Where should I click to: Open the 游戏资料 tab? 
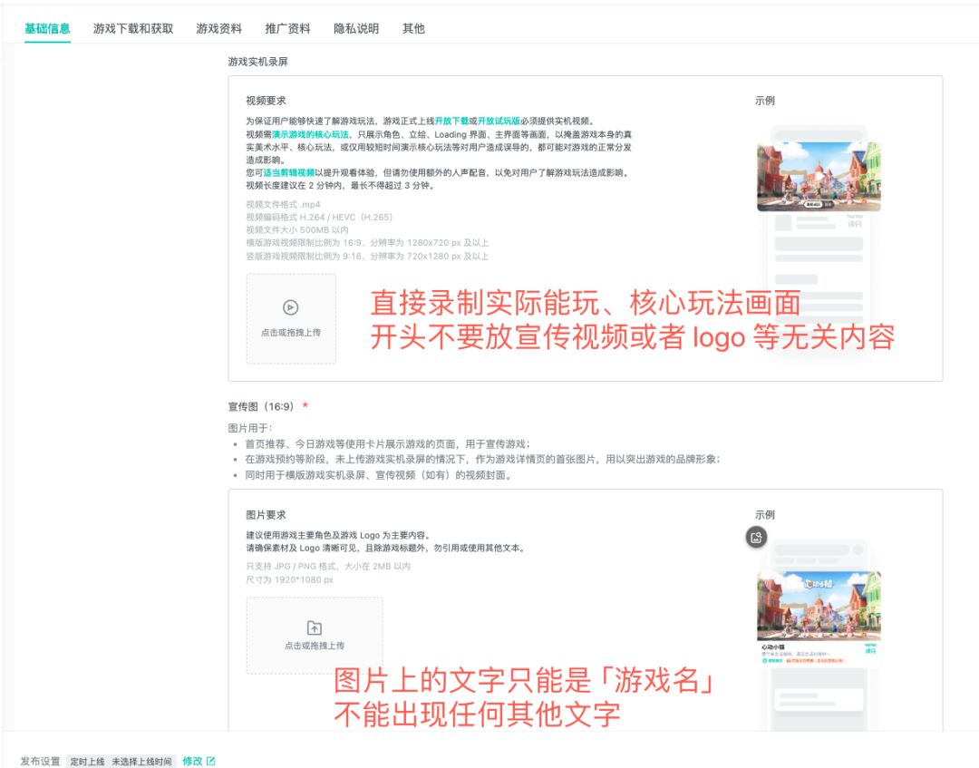click(x=218, y=28)
